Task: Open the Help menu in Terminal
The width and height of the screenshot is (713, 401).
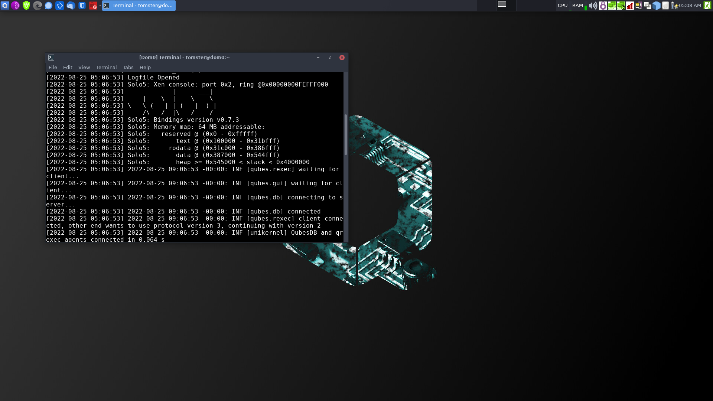Action: click(145, 67)
